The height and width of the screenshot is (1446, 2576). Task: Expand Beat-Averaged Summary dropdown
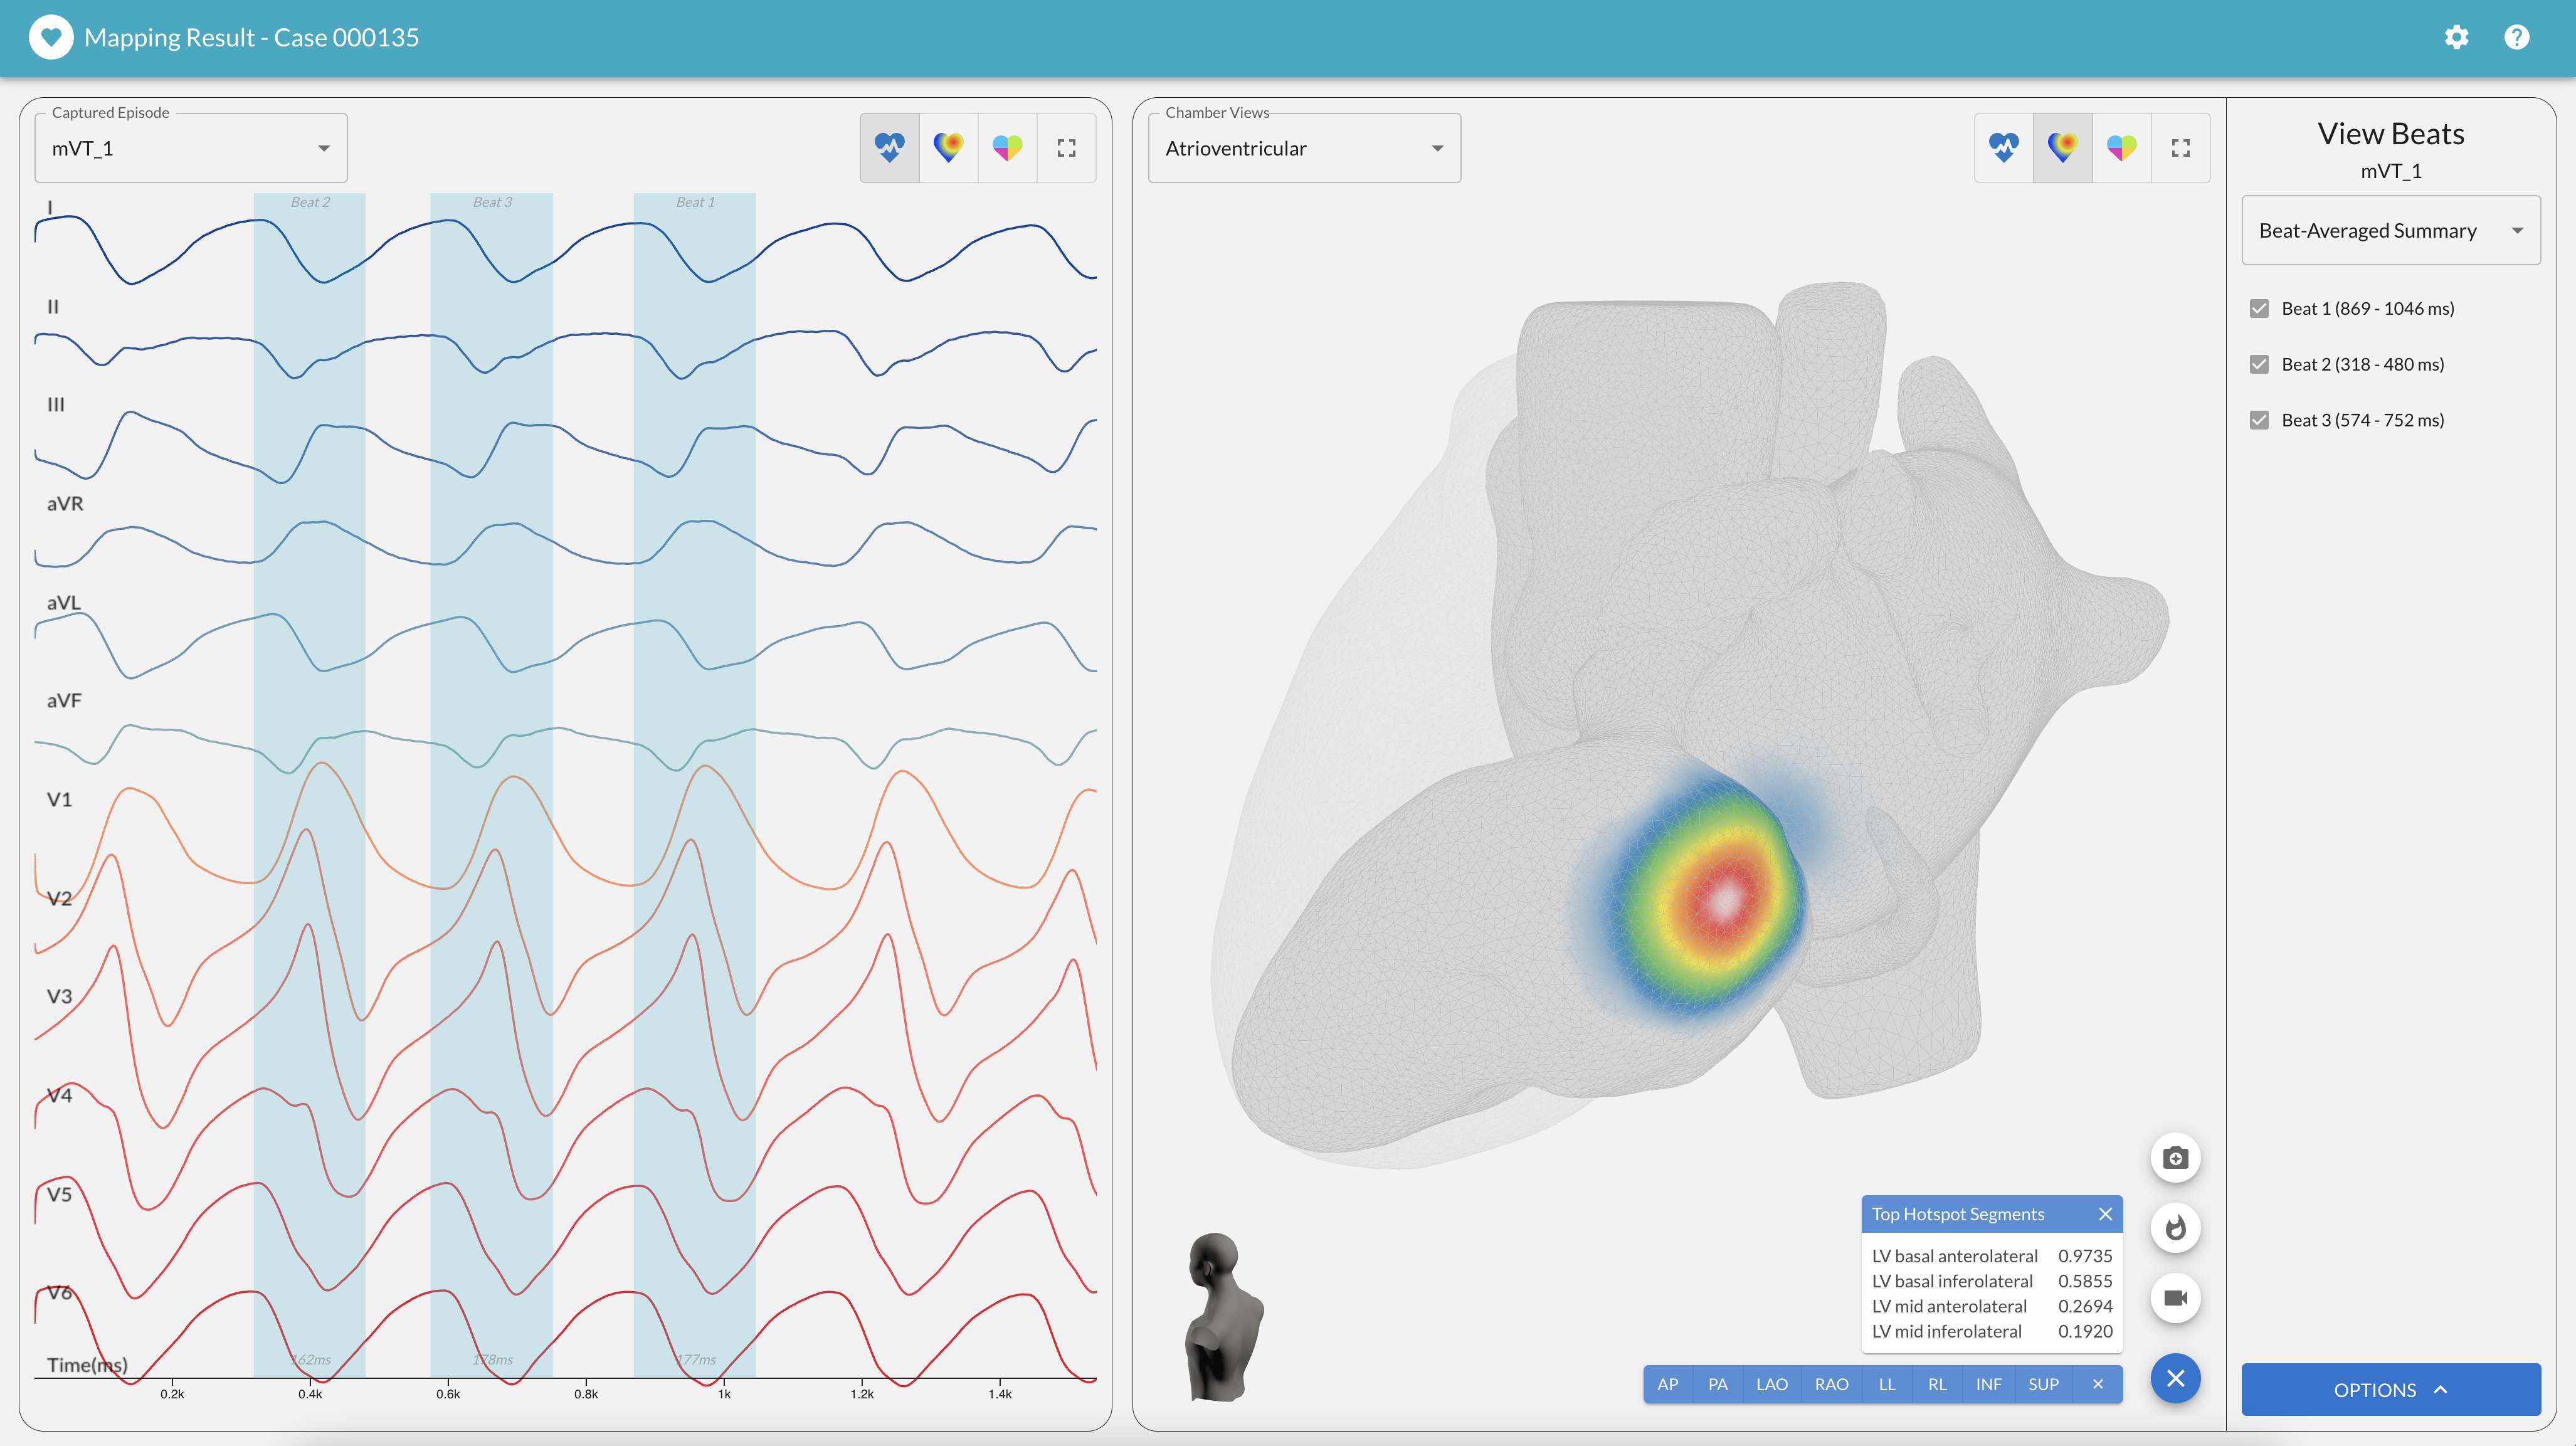coord(2390,231)
